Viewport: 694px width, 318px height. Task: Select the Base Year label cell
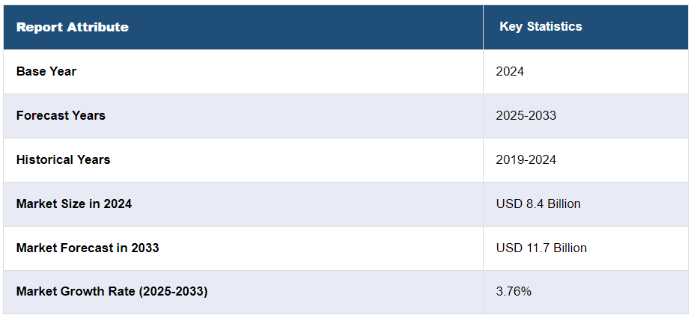46,72
